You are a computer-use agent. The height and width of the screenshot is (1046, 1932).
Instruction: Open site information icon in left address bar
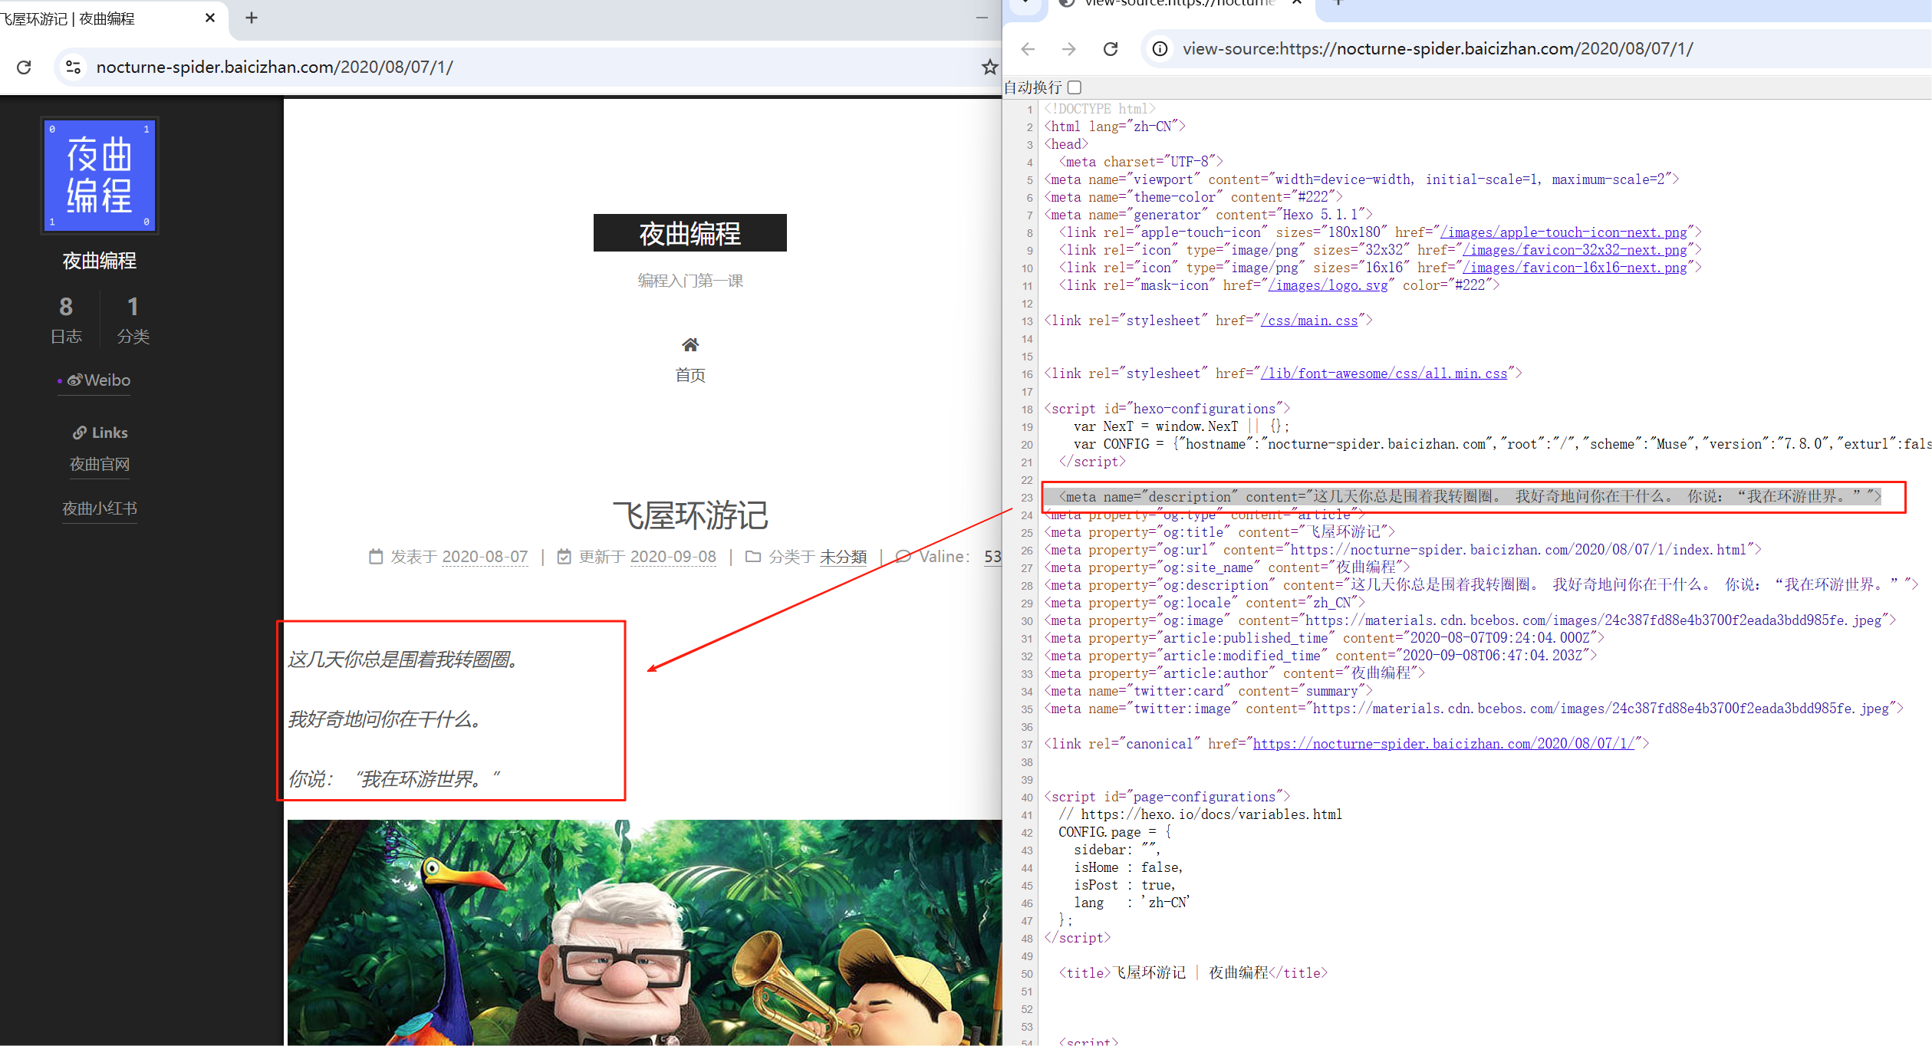click(x=73, y=67)
